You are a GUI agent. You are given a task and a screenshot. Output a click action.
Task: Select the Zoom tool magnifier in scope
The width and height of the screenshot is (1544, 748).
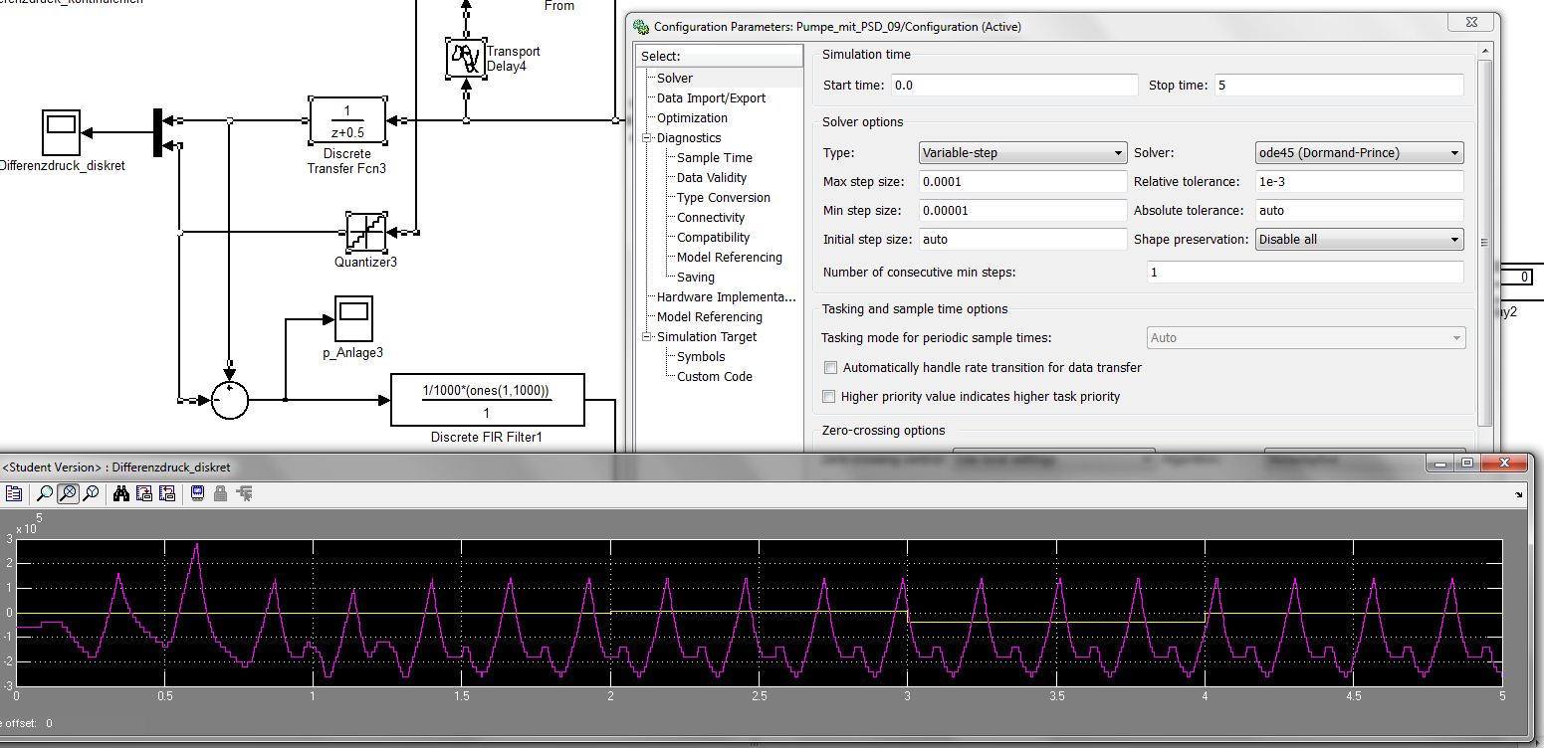[x=45, y=492]
